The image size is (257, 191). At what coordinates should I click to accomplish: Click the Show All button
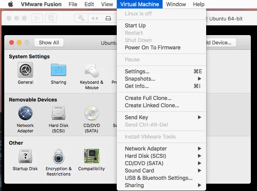(49, 42)
